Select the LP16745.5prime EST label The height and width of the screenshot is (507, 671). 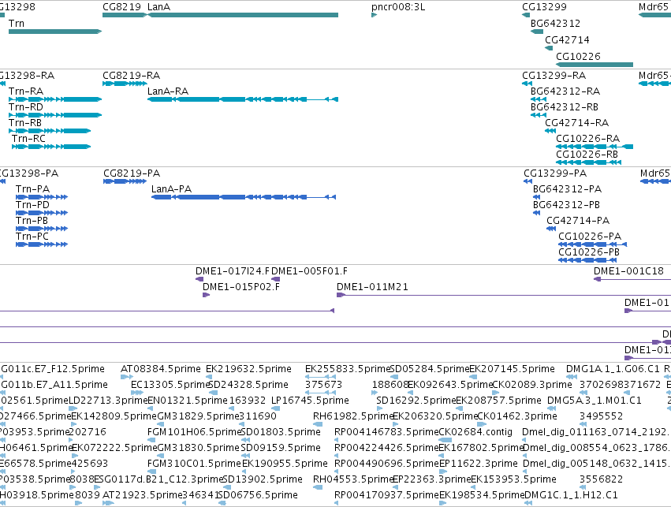tap(310, 401)
